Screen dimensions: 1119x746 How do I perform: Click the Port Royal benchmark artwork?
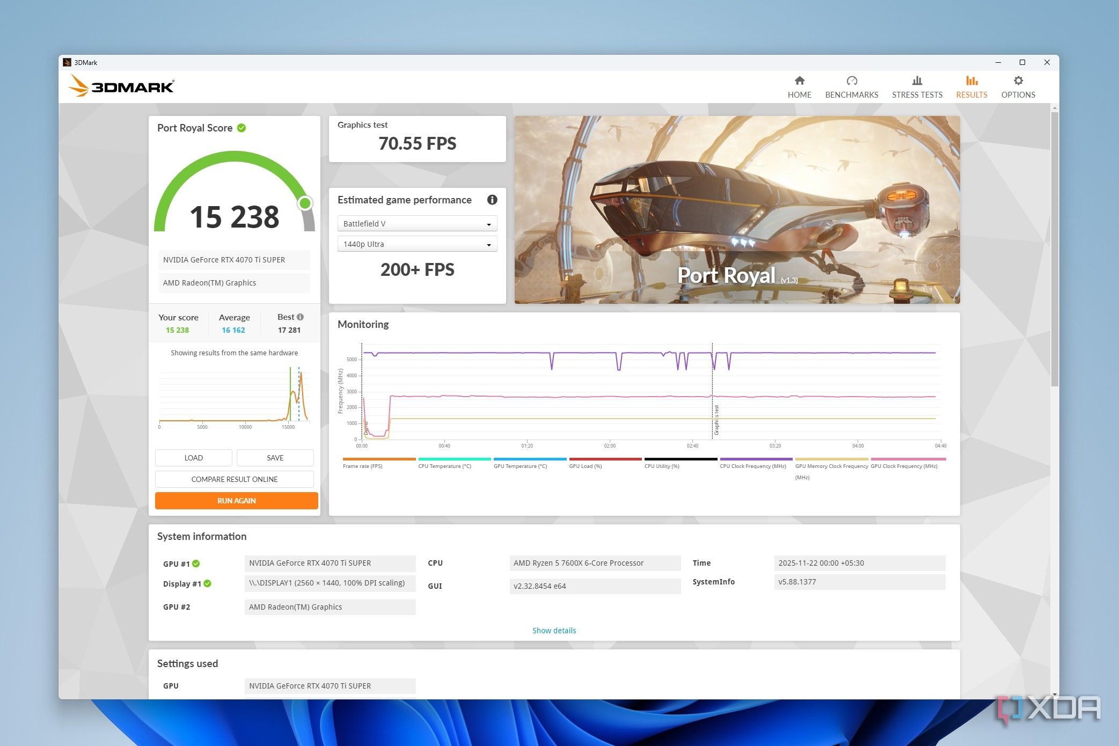point(737,210)
